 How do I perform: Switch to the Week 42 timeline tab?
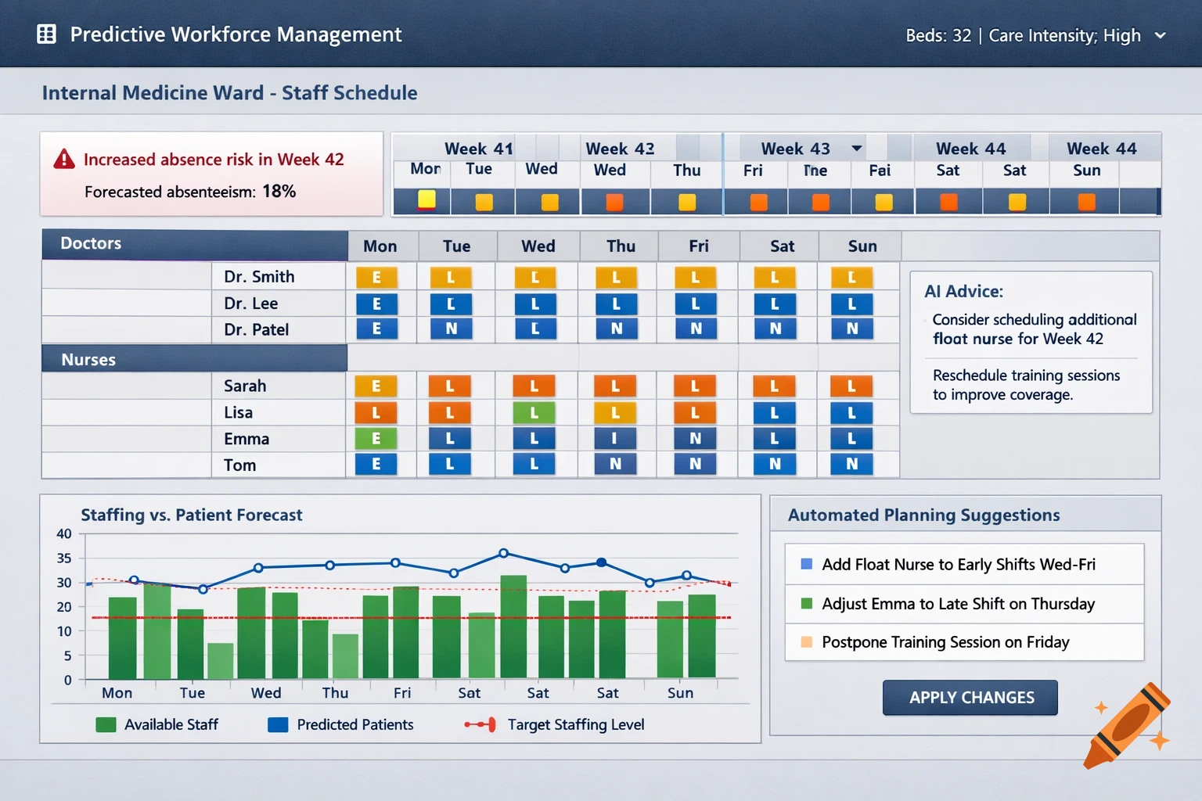pos(621,148)
